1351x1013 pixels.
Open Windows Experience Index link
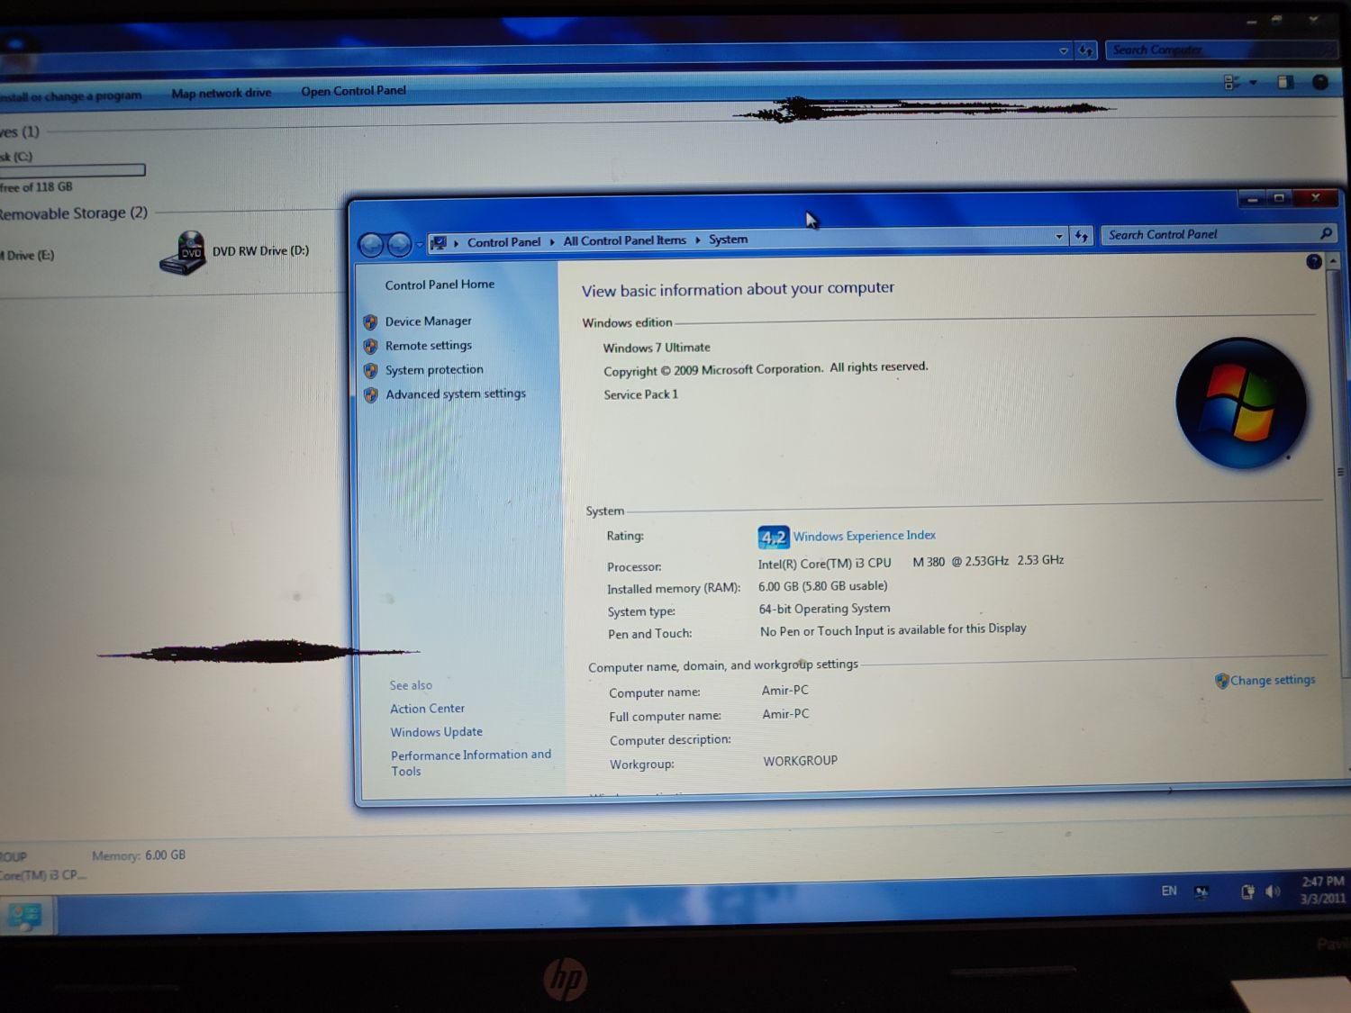pyautogui.click(x=864, y=536)
